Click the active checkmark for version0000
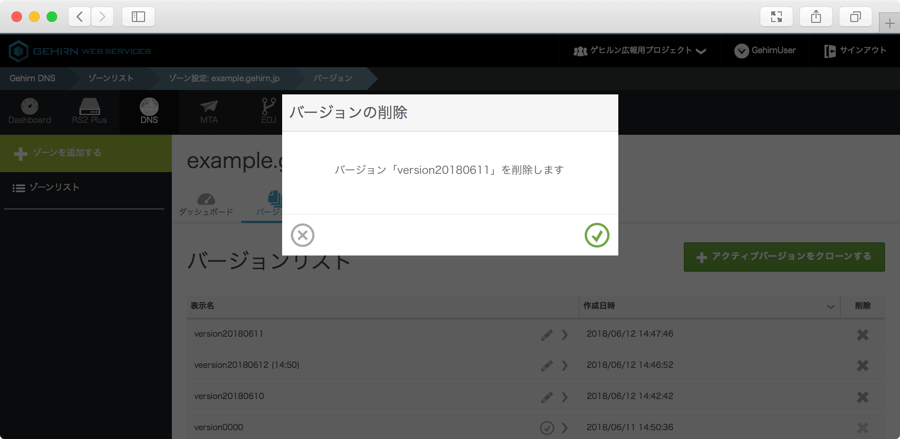Viewport: 900px width, 439px height. coord(547,428)
